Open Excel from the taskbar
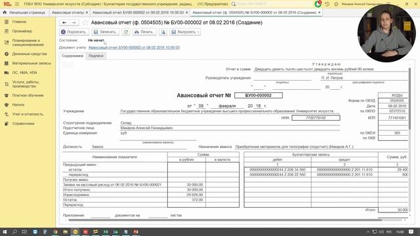The width and height of the screenshot is (420, 236). coord(106,231)
